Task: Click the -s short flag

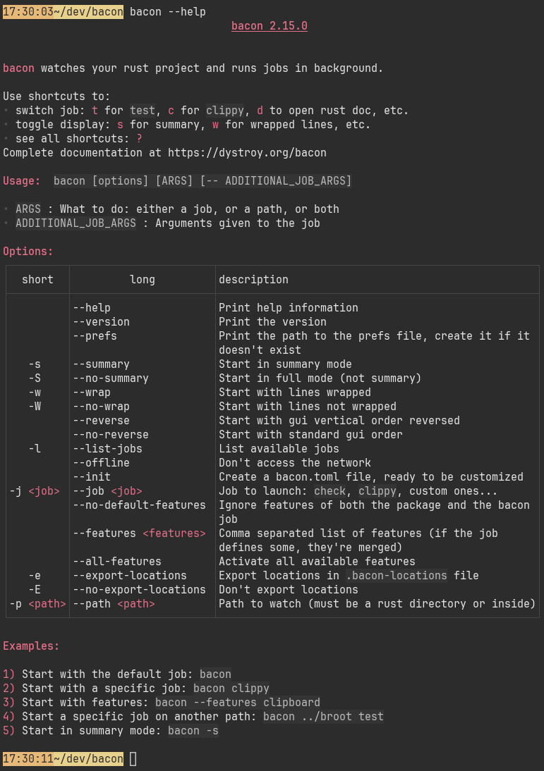Action: [35, 364]
